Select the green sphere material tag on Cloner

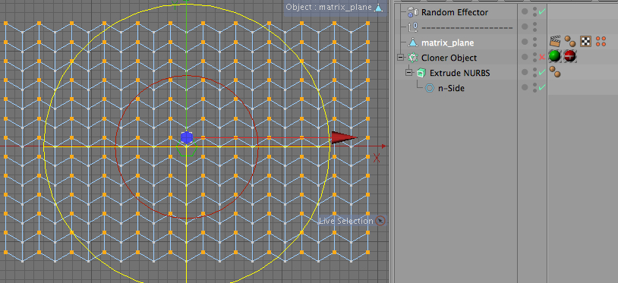554,56
